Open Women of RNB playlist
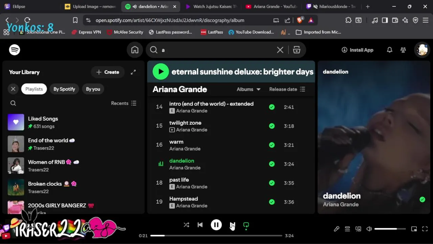The width and height of the screenshot is (433, 244). (74, 166)
